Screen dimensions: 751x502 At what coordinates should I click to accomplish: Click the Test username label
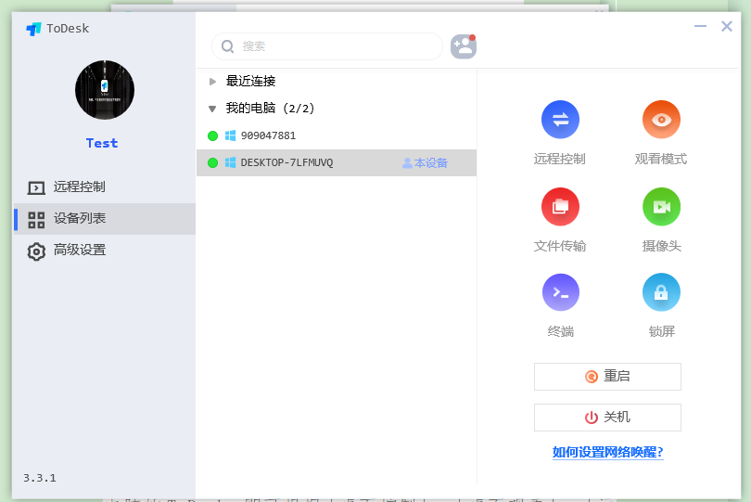click(102, 143)
